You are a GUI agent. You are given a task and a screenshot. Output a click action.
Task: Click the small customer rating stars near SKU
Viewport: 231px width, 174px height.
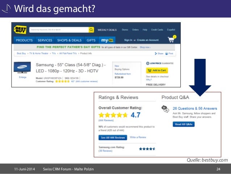(x=62, y=81)
